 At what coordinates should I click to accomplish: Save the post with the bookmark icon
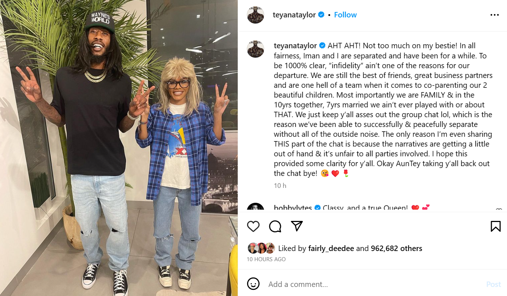(496, 226)
